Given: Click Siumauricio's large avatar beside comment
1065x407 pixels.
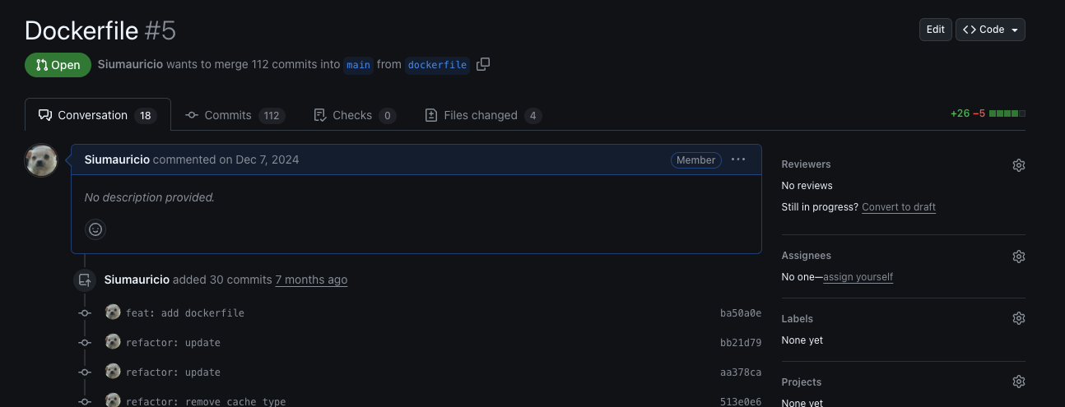Looking at the screenshot, I should tap(41, 160).
